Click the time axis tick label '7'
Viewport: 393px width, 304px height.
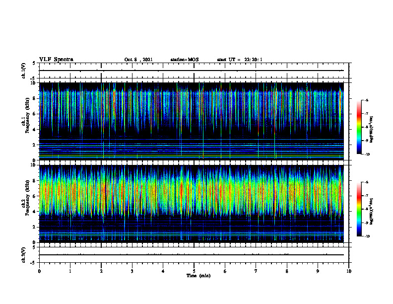tap(256, 271)
